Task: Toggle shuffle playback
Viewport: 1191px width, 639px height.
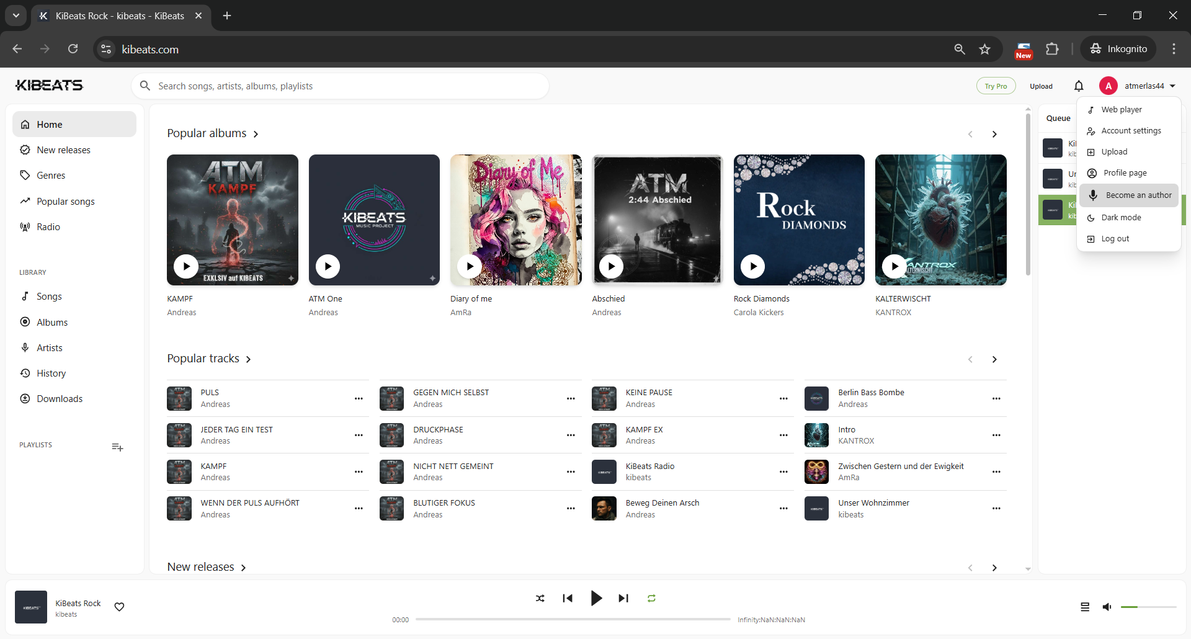Action: pos(540,598)
